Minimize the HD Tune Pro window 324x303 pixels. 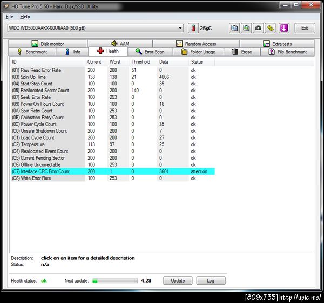286,5
